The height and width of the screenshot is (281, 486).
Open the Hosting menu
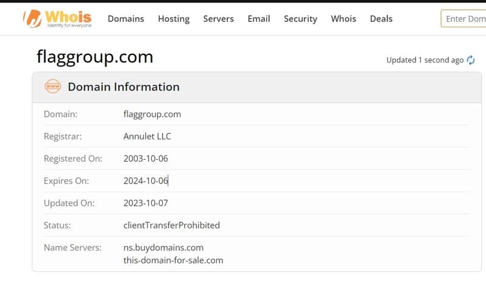pyautogui.click(x=174, y=19)
